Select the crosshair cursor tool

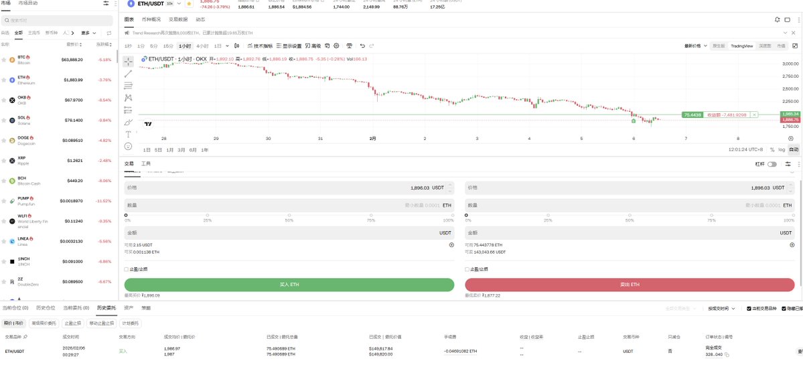coord(128,62)
